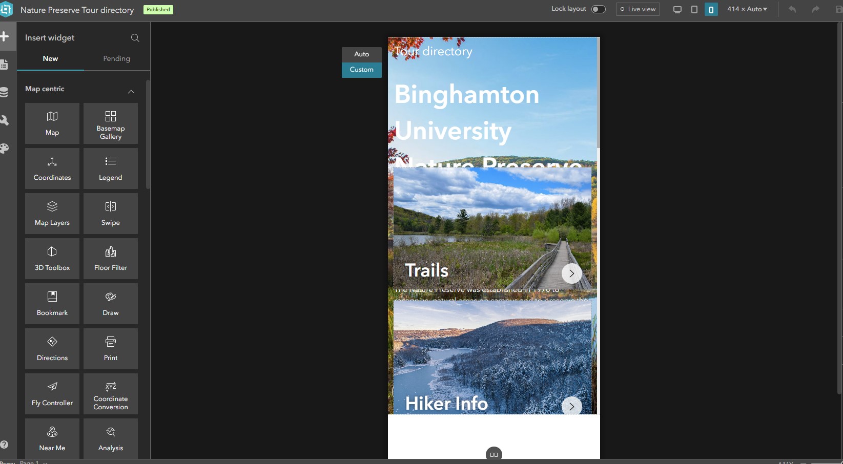The width and height of the screenshot is (843, 464).
Task: Insert the Basemap Gallery widget
Action: (111, 123)
